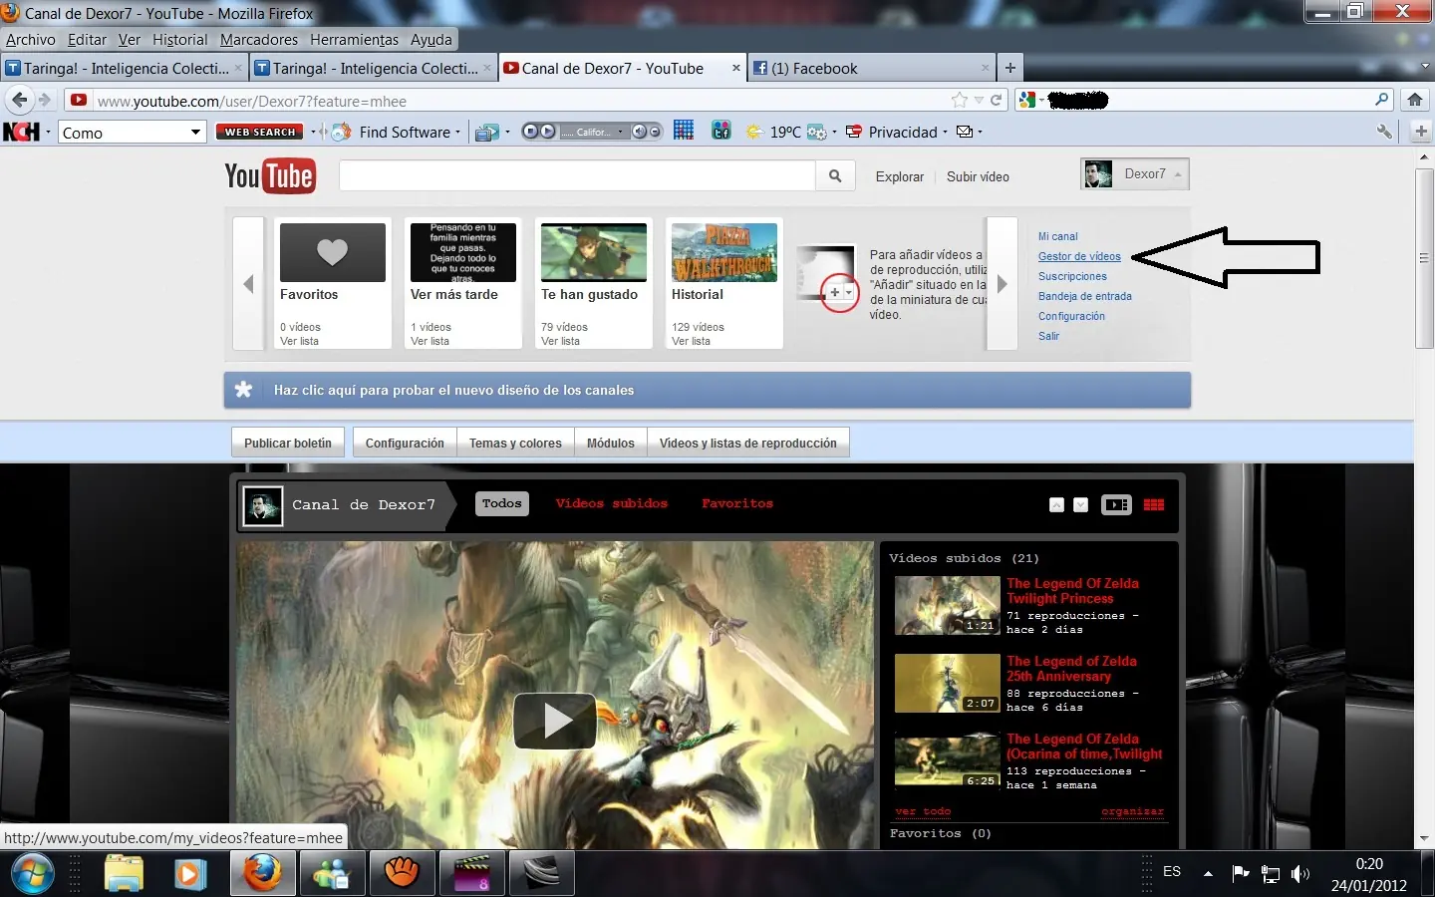Open the Archivo menu
Screen dimensions: 1435x897
tap(31, 40)
